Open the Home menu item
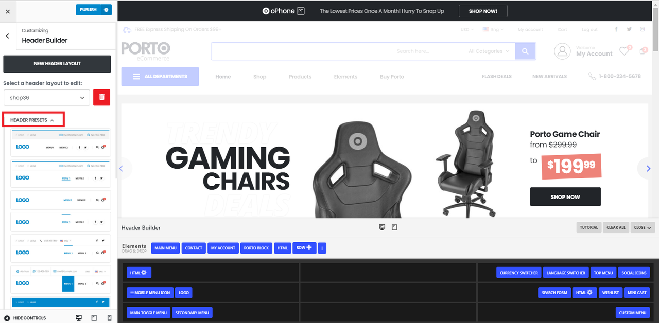Viewport: 659px width, 323px height. click(223, 77)
